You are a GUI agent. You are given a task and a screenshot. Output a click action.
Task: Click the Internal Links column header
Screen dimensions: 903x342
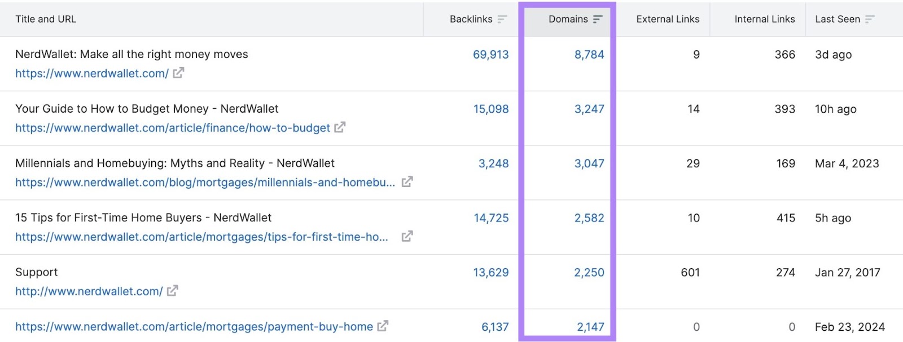[x=764, y=19]
